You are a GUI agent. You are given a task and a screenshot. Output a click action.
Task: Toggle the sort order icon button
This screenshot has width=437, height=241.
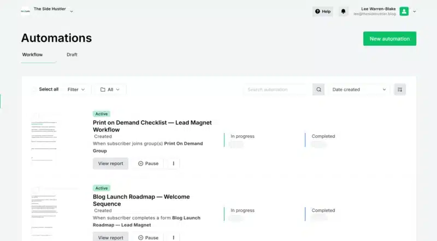(x=400, y=89)
